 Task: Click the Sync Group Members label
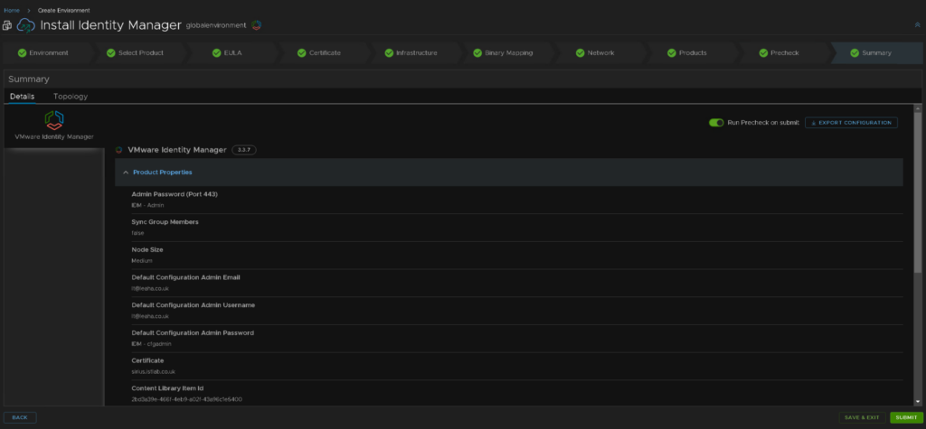click(x=165, y=222)
